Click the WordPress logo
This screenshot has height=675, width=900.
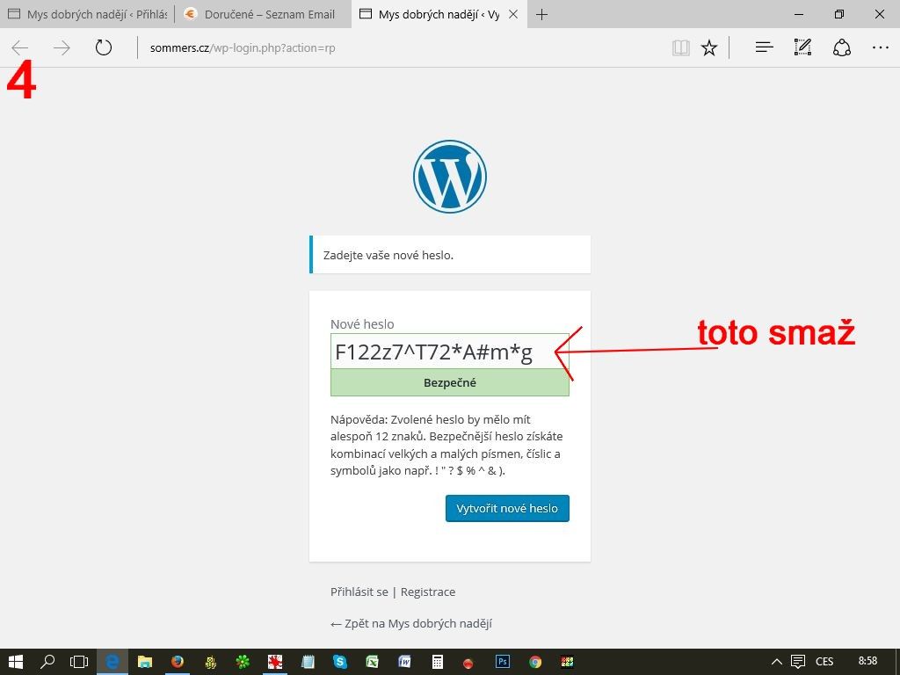pyautogui.click(x=450, y=177)
